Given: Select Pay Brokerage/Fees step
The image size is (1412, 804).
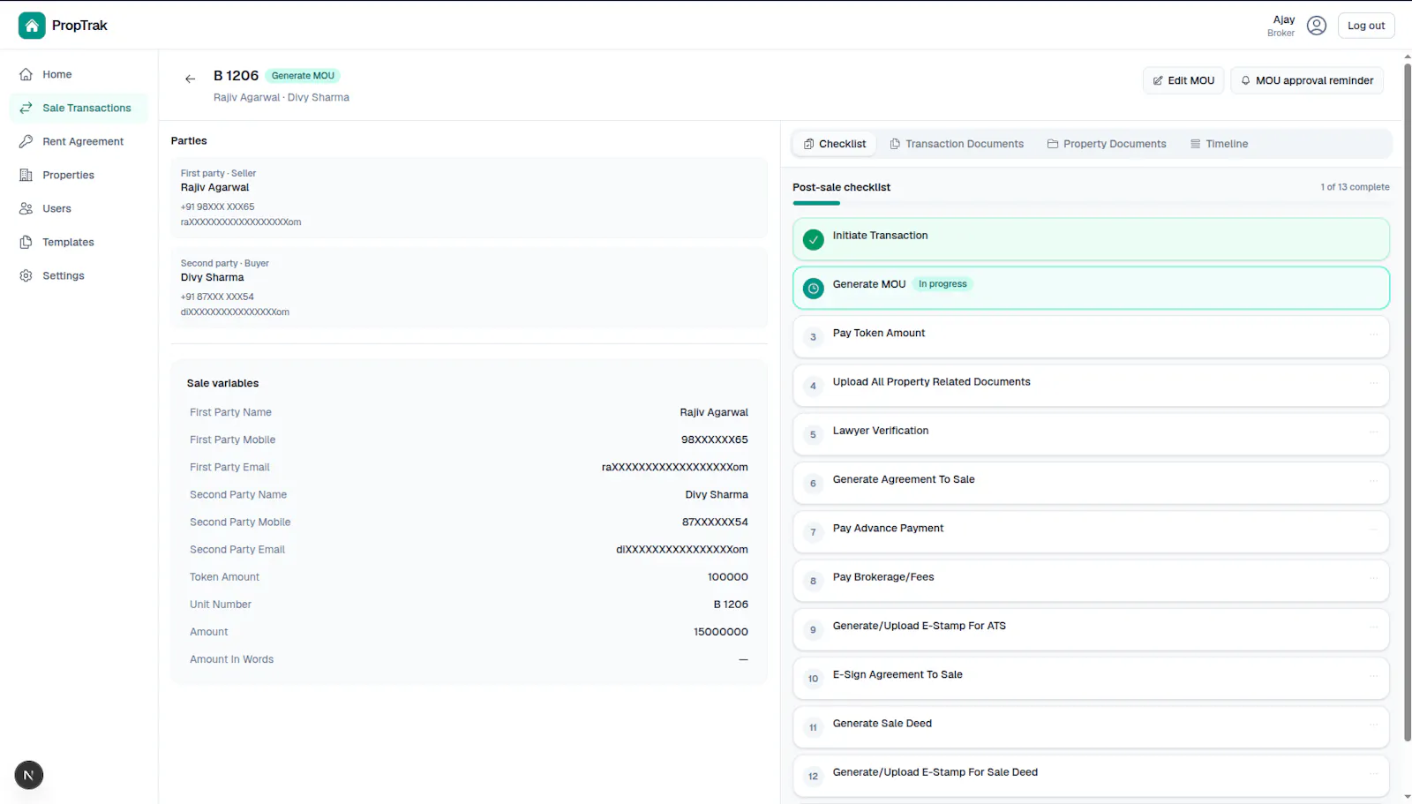Looking at the screenshot, I should tap(1091, 581).
